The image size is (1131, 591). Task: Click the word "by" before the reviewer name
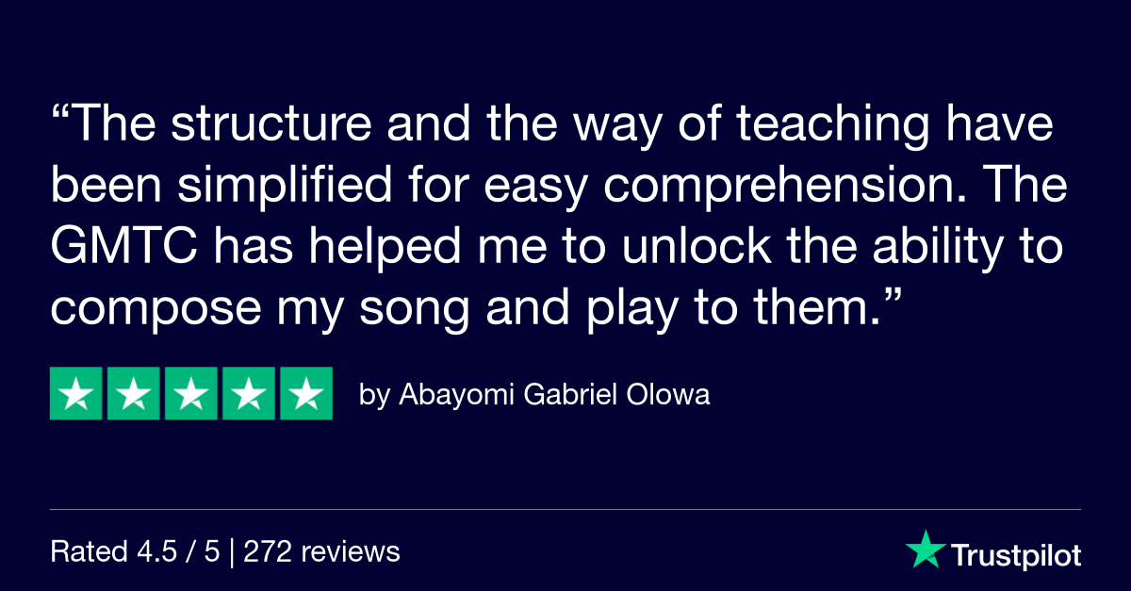click(374, 397)
